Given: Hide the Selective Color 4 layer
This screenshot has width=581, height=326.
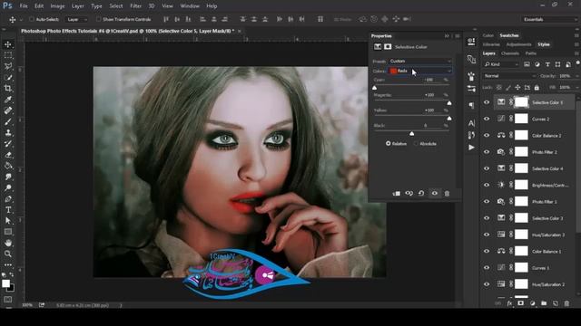Looking at the screenshot, I should point(487,168).
